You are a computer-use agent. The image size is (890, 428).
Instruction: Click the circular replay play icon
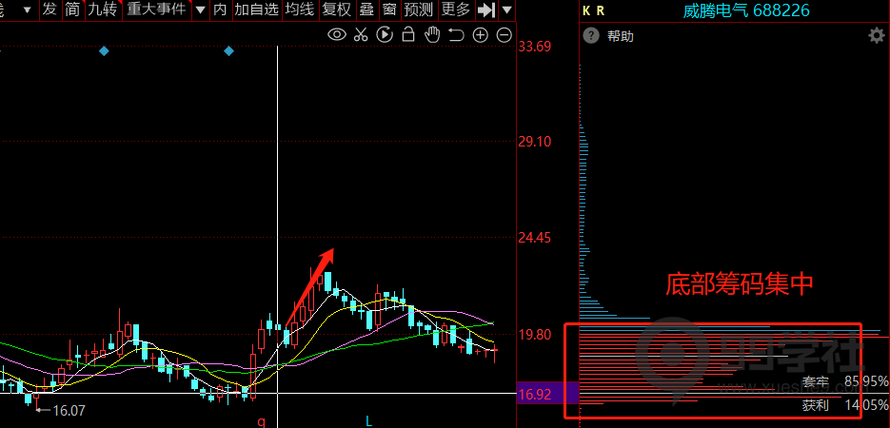(x=385, y=35)
